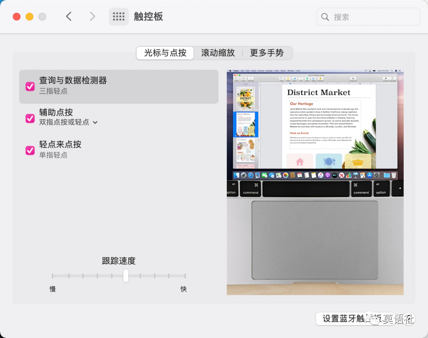The image size is (428, 338).
Task: Expand 双指点按或轻点 dropdown
Action: click(68, 122)
